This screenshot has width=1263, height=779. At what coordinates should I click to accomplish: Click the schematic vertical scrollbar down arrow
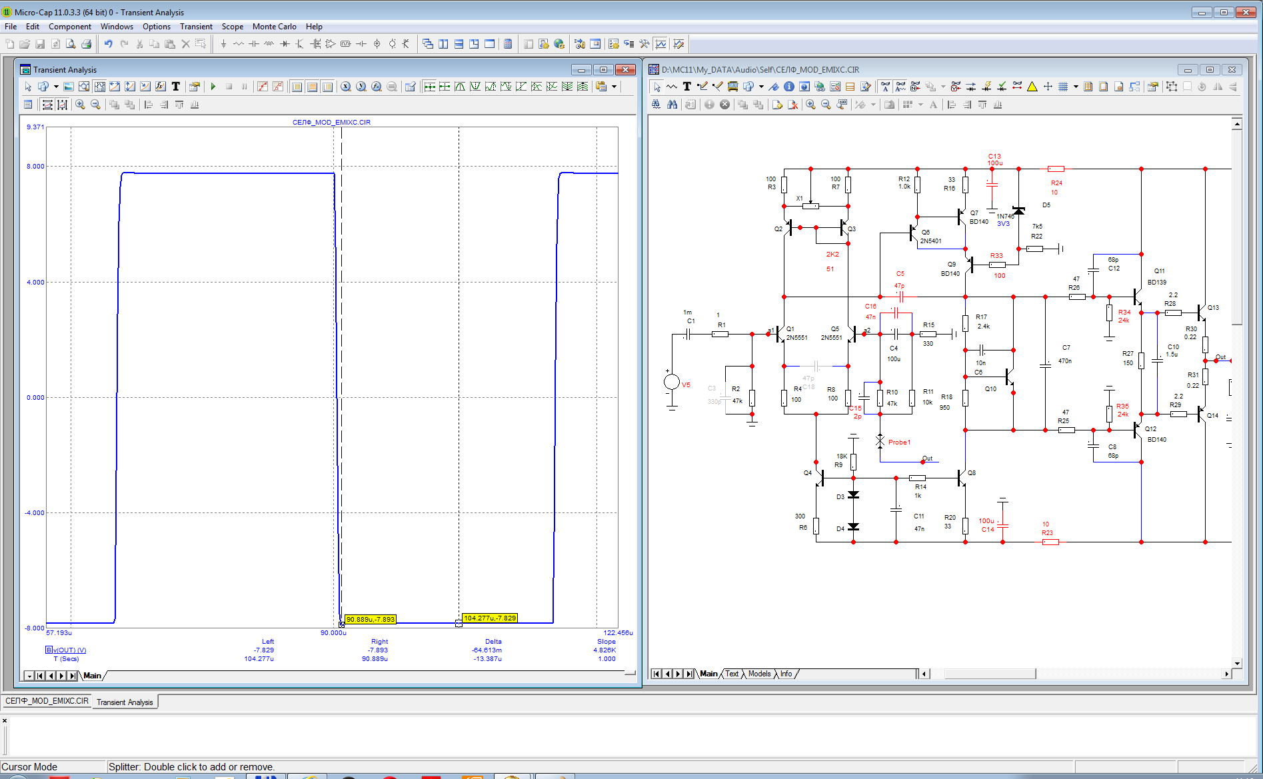point(1237,663)
